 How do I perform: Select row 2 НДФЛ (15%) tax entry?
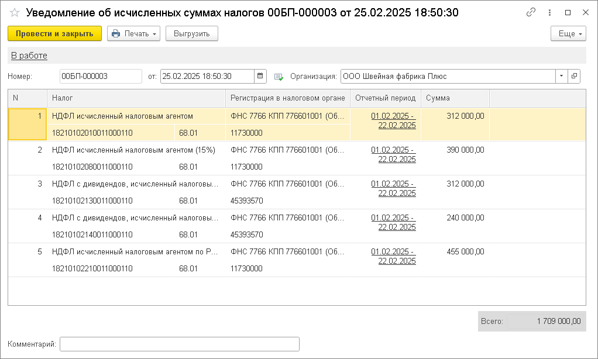[133, 150]
